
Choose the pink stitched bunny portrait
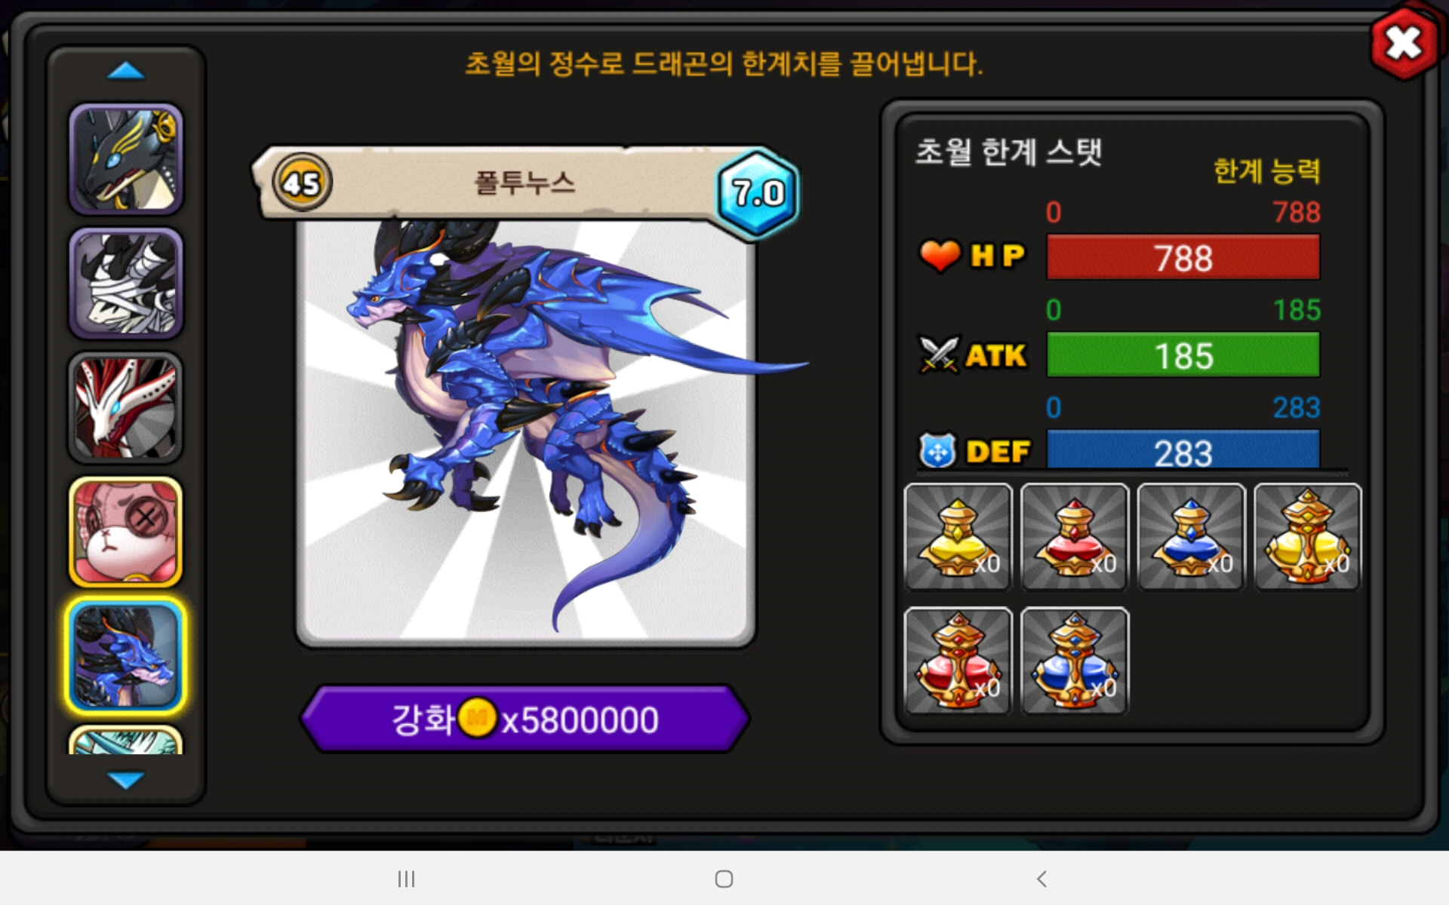[x=126, y=532]
